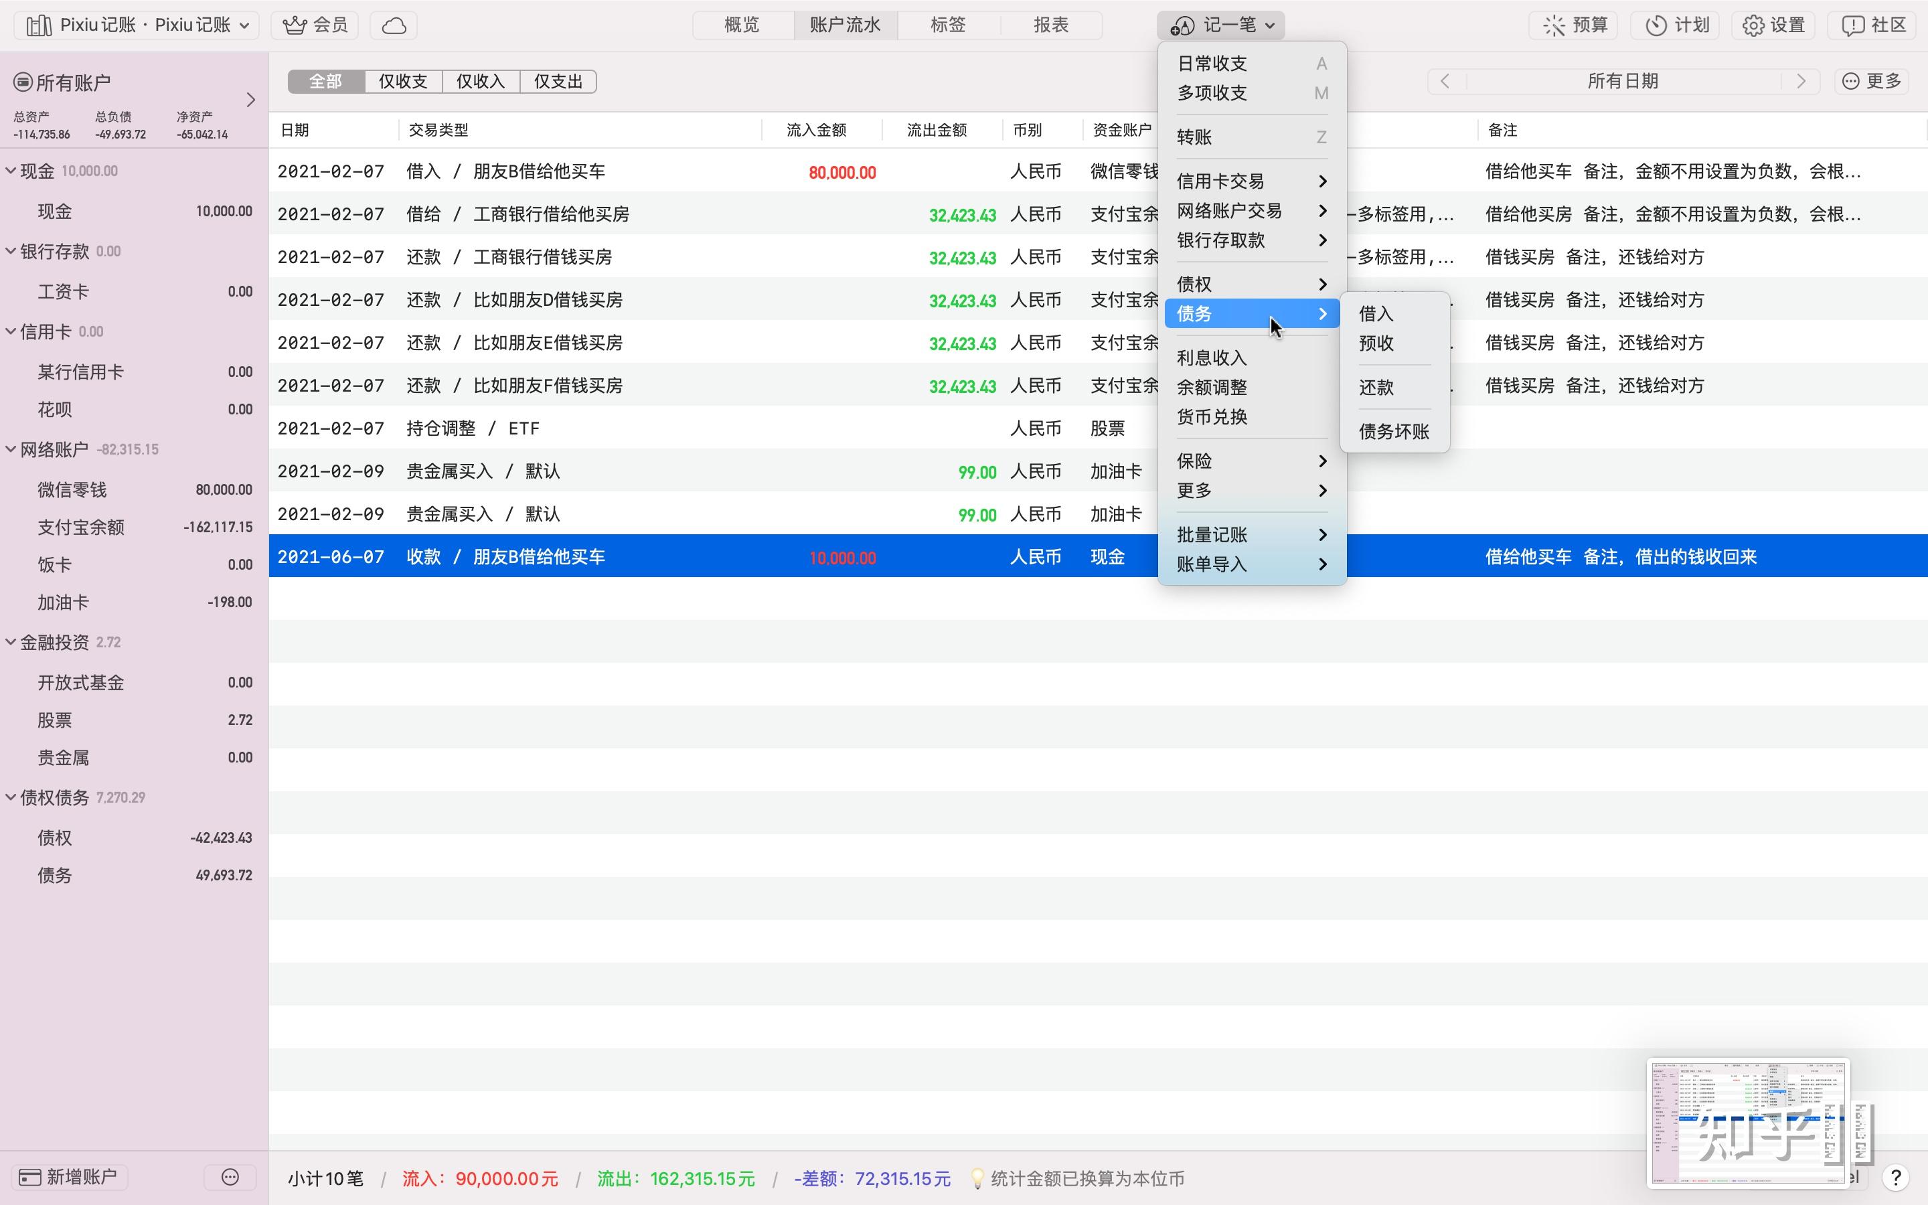Click the previous date arrow

coord(1445,81)
